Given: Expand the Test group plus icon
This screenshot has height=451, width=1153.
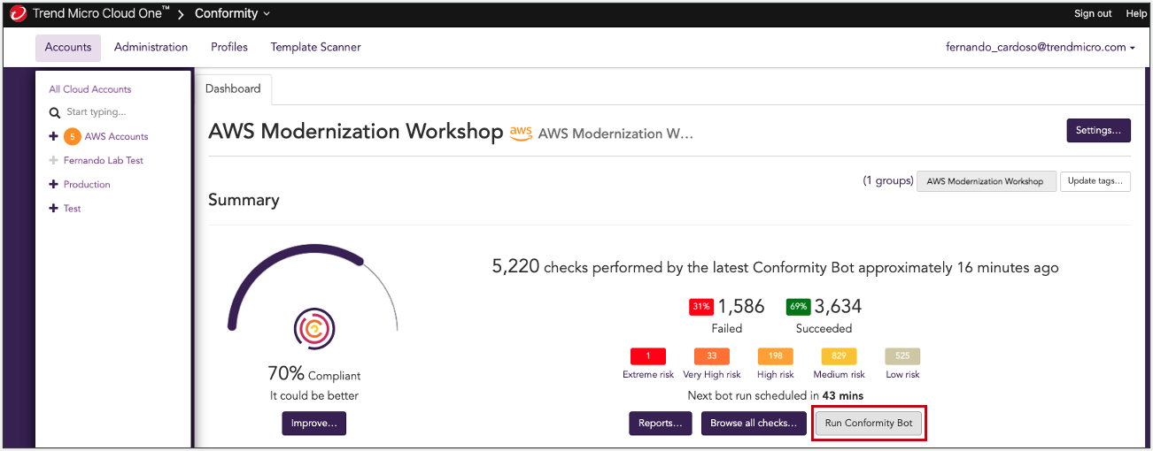Looking at the screenshot, I should 54,209.
